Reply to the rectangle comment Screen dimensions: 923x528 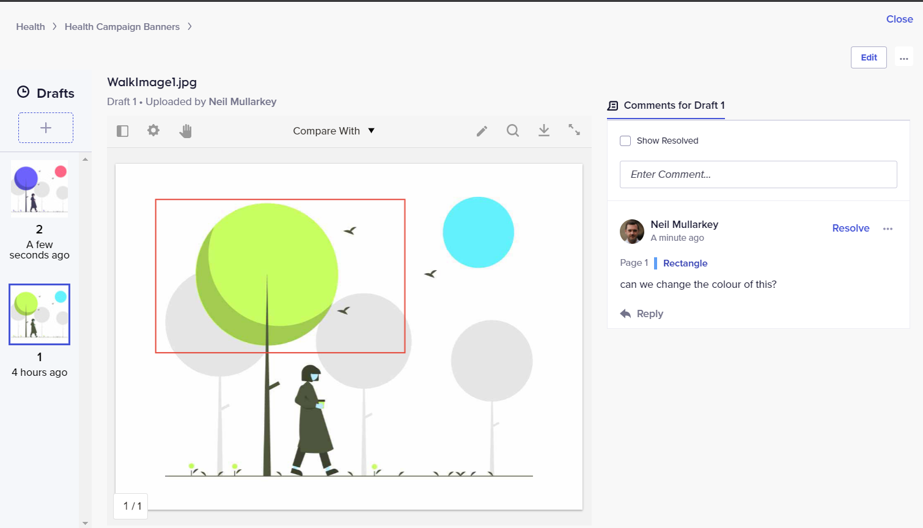pyautogui.click(x=641, y=313)
